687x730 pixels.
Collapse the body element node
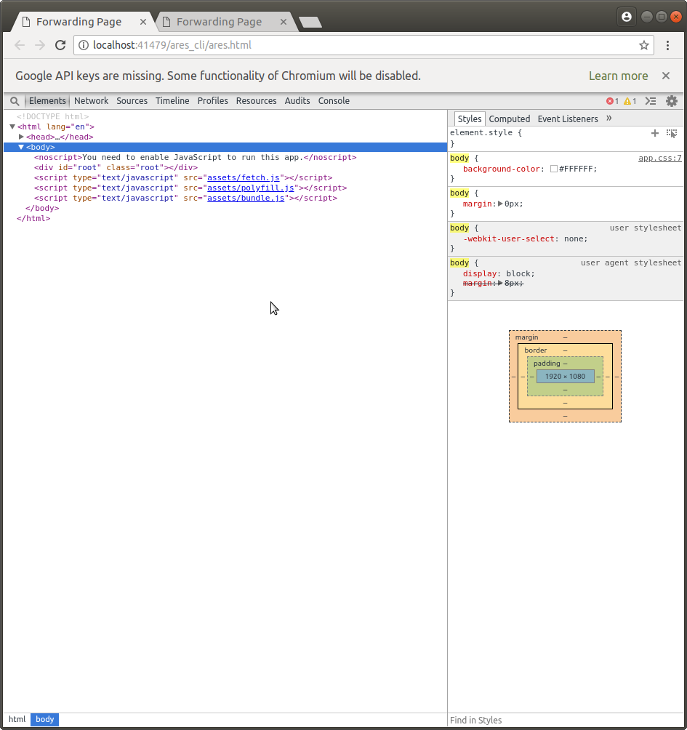coord(21,147)
